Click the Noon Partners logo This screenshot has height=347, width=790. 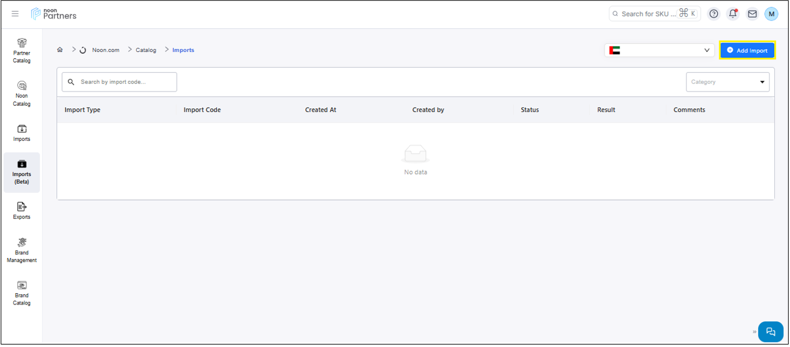pyautogui.click(x=54, y=14)
